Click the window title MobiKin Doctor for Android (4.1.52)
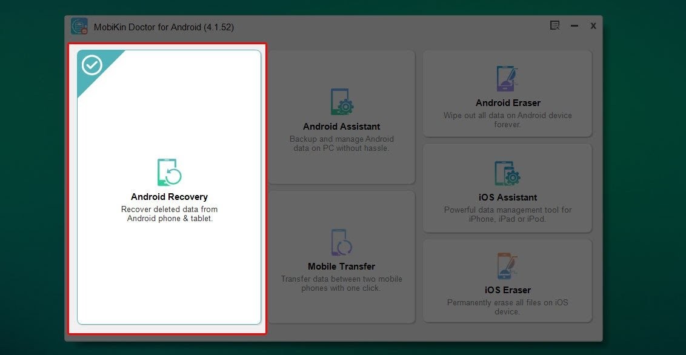The height and width of the screenshot is (355, 686). (x=164, y=27)
